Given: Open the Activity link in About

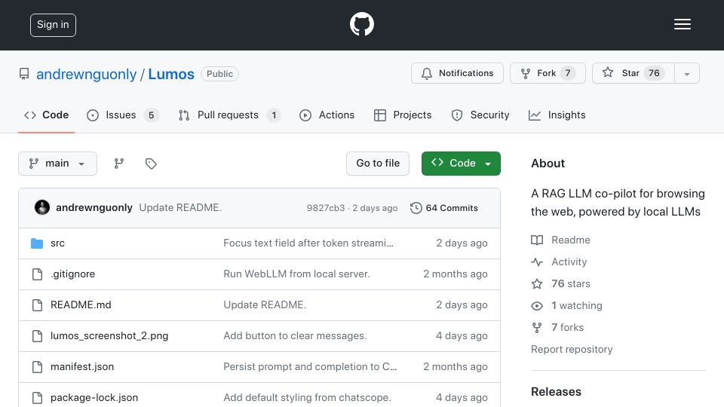Looking at the screenshot, I should pyautogui.click(x=560, y=262).
